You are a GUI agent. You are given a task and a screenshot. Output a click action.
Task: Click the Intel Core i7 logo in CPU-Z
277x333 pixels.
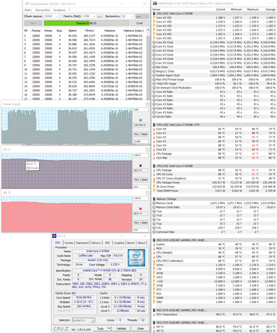point(136,258)
